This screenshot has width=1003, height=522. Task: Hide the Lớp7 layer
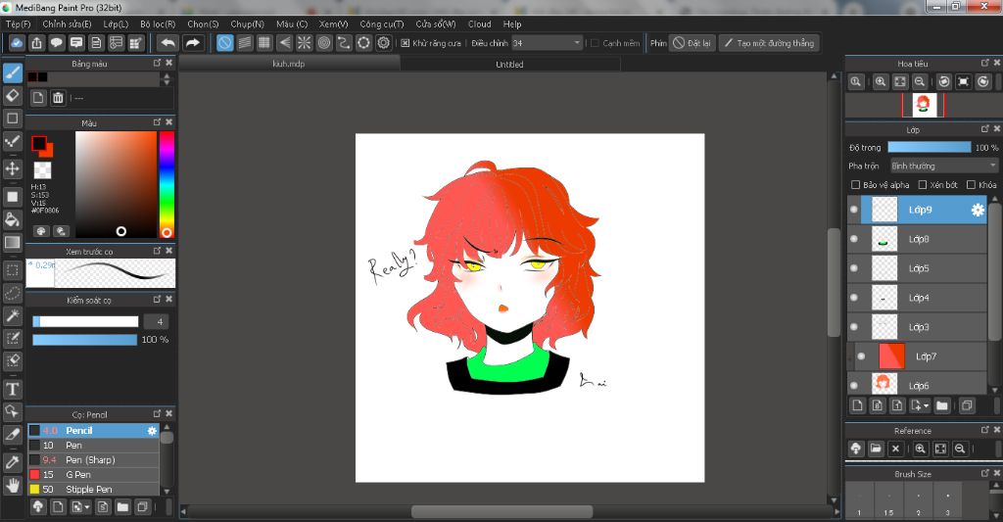coord(862,356)
